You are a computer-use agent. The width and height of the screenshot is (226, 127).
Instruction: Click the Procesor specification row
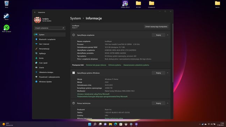108,44
